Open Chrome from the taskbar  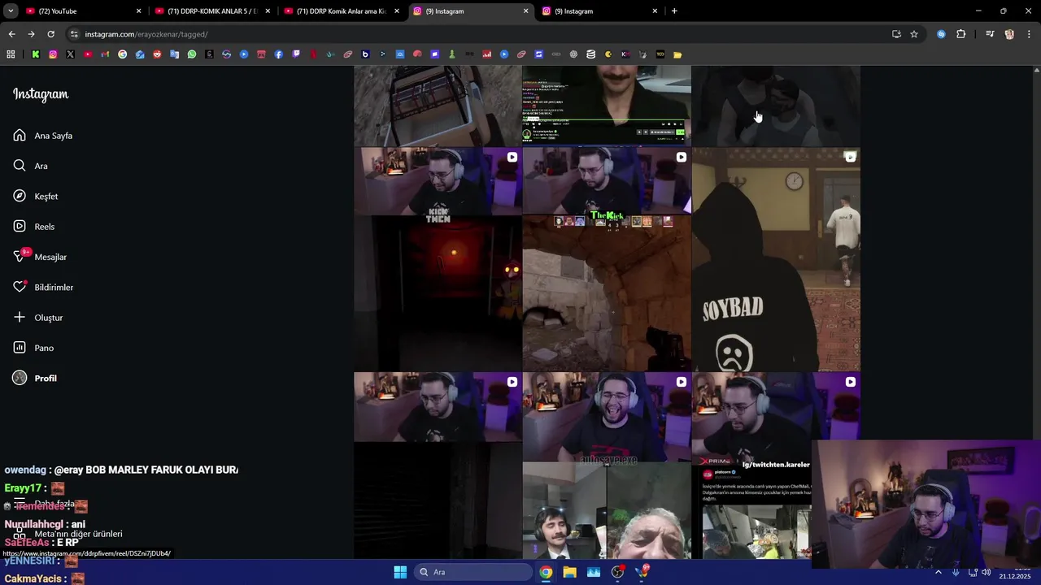pos(546,572)
